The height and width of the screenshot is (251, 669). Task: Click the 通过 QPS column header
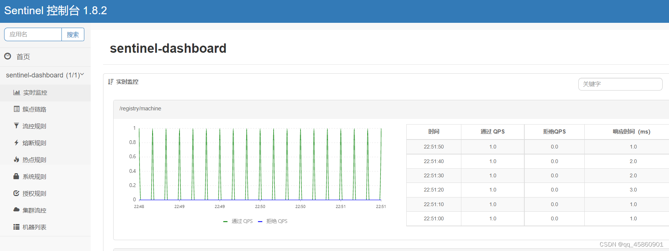(492, 132)
